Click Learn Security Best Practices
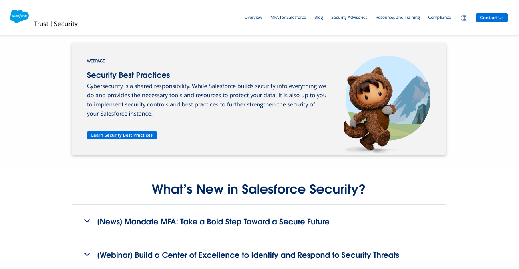The width and height of the screenshot is (519, 269). click(x=122, y=135)
